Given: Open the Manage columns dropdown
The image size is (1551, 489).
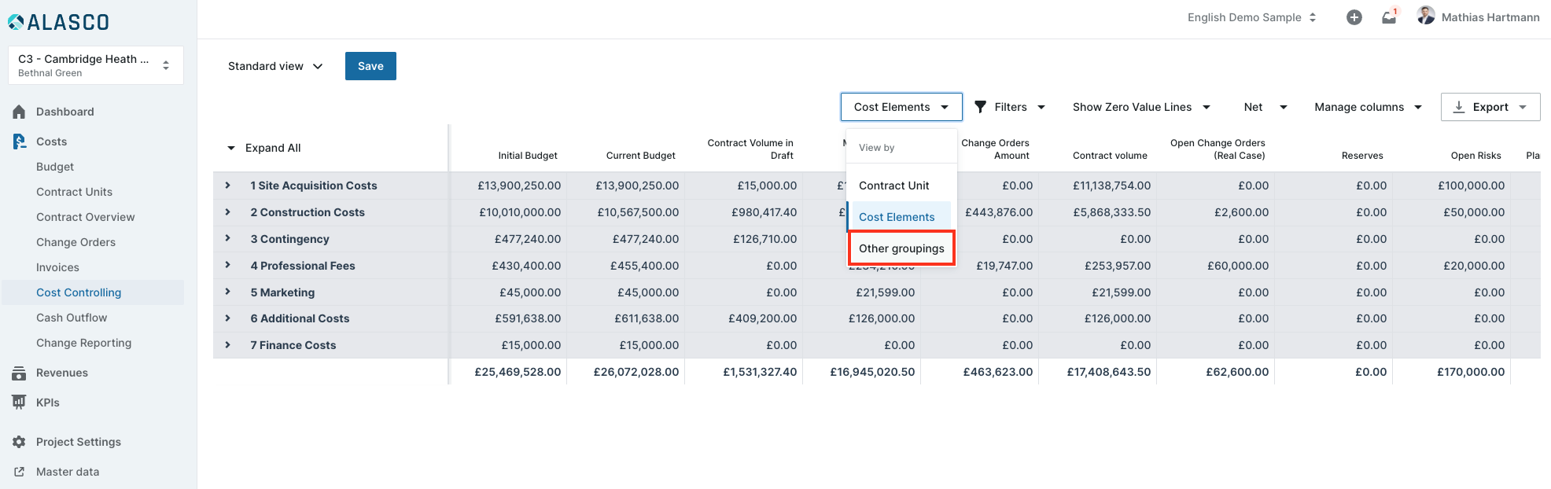Looking at the screenshot, I should coord(1367,107).
